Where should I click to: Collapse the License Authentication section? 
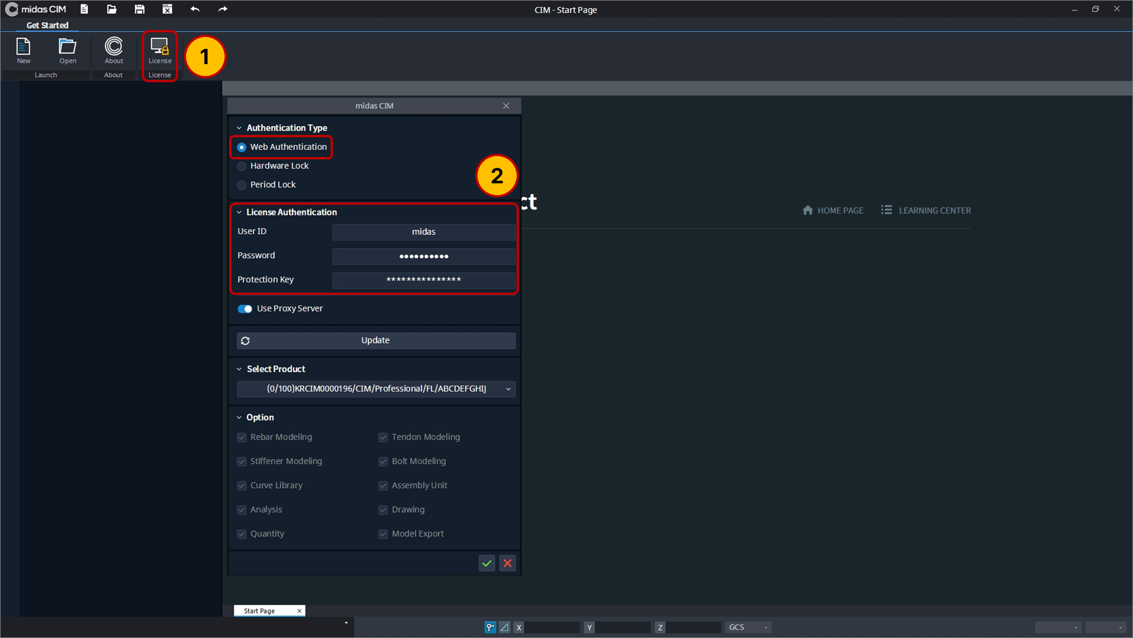click(239, 212)
